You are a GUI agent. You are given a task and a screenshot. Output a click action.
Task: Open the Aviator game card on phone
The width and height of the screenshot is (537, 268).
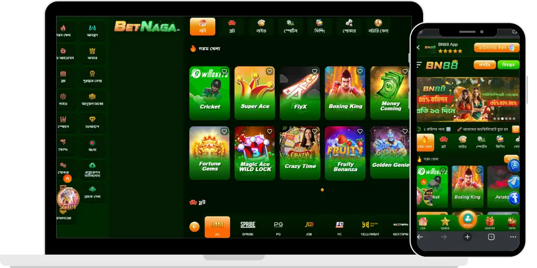(x=502, y=187)
